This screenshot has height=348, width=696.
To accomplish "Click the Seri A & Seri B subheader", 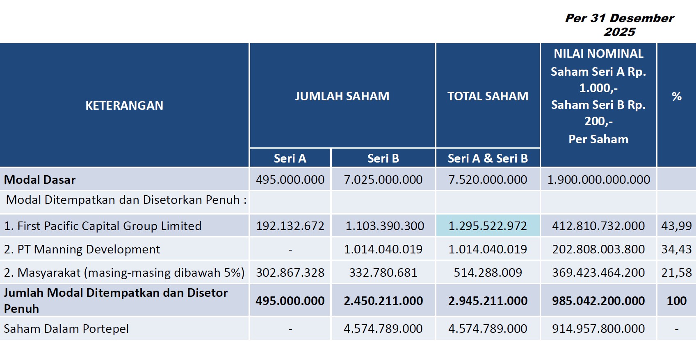I will (488, 158).
